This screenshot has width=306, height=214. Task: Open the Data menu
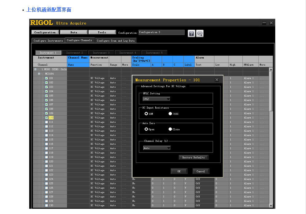click(74, 32)
